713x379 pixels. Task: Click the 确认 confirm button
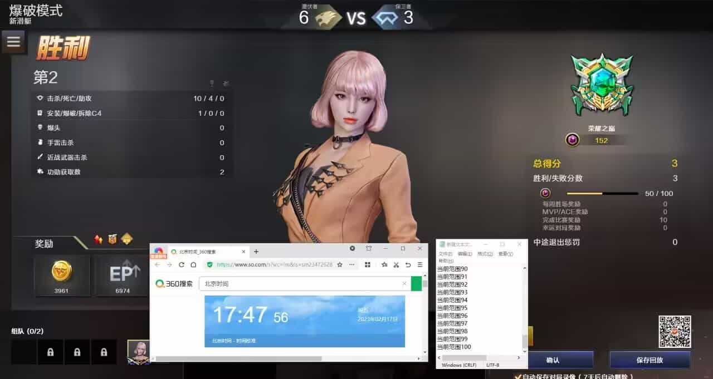click(x=553, y=360)
